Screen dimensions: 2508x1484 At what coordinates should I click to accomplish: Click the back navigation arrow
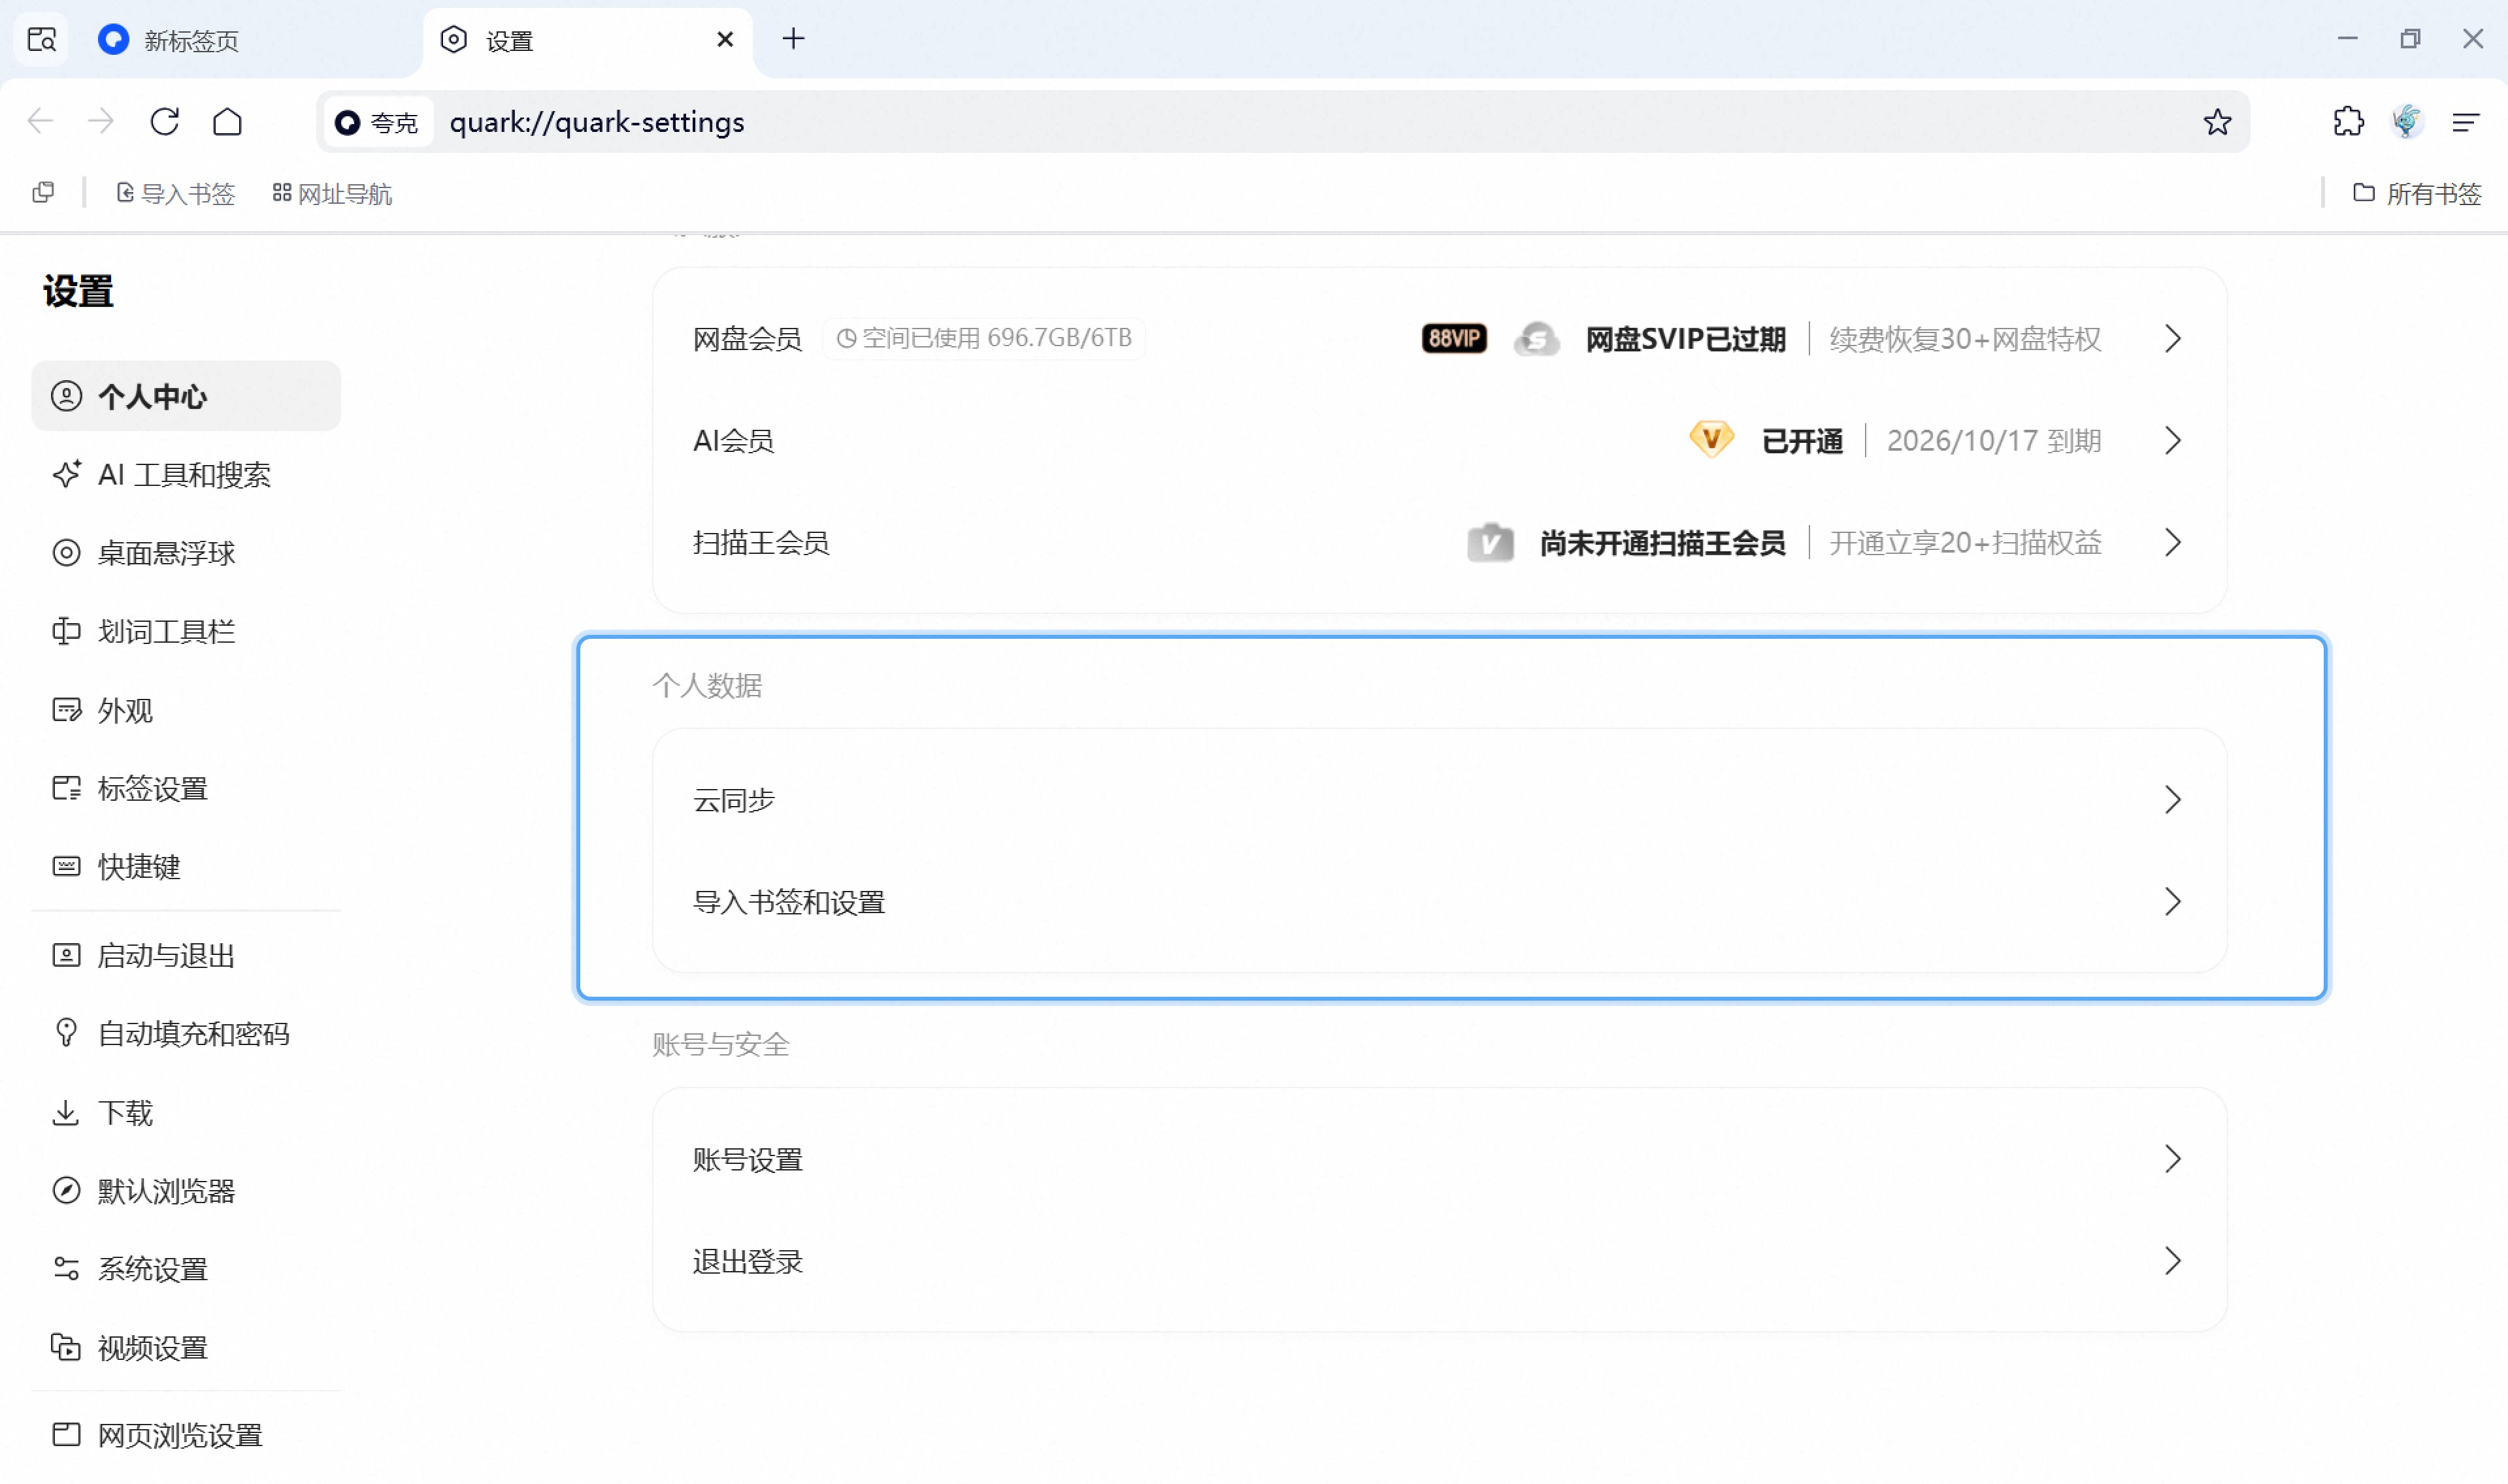tap(40, 122)
